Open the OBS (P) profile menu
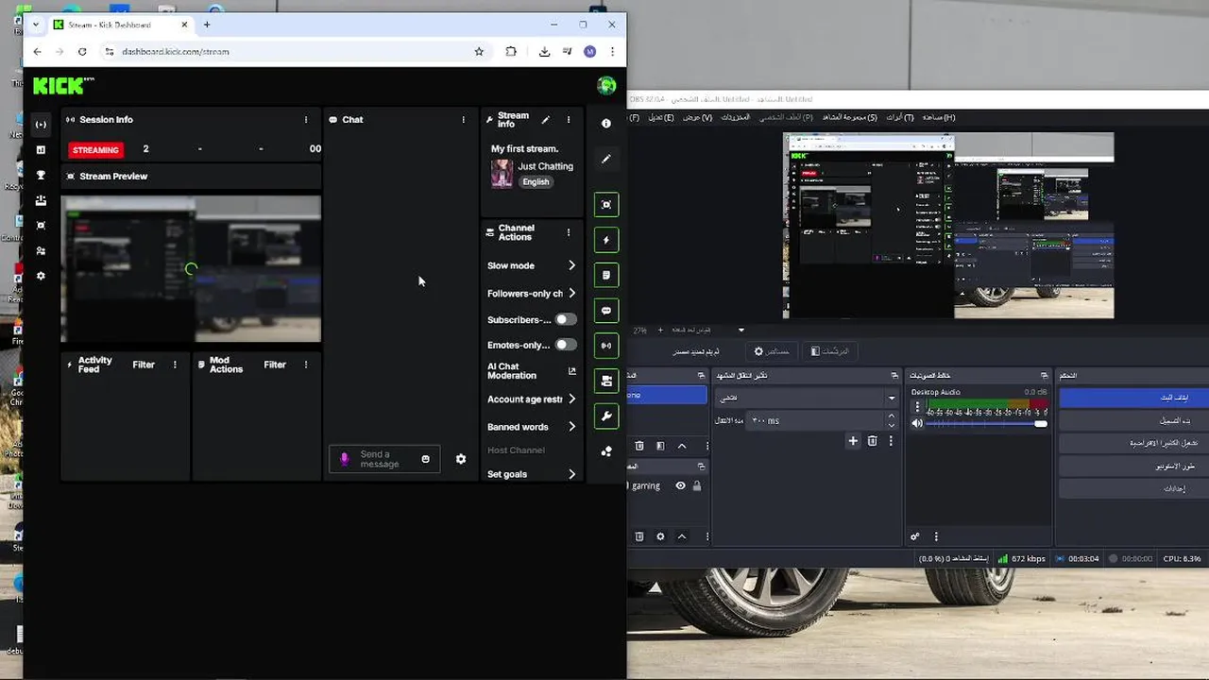 (x=787, y=117)
